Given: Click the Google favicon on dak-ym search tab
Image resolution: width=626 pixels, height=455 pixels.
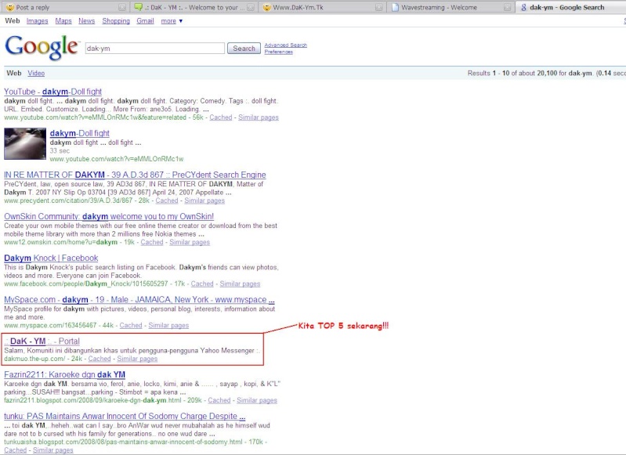Looking at the screenshot, I should [523, 7].
